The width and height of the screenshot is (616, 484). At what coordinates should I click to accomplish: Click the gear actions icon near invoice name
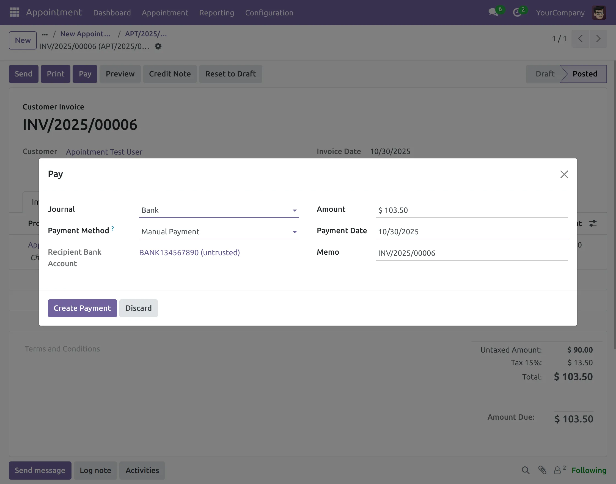(158, 46)
